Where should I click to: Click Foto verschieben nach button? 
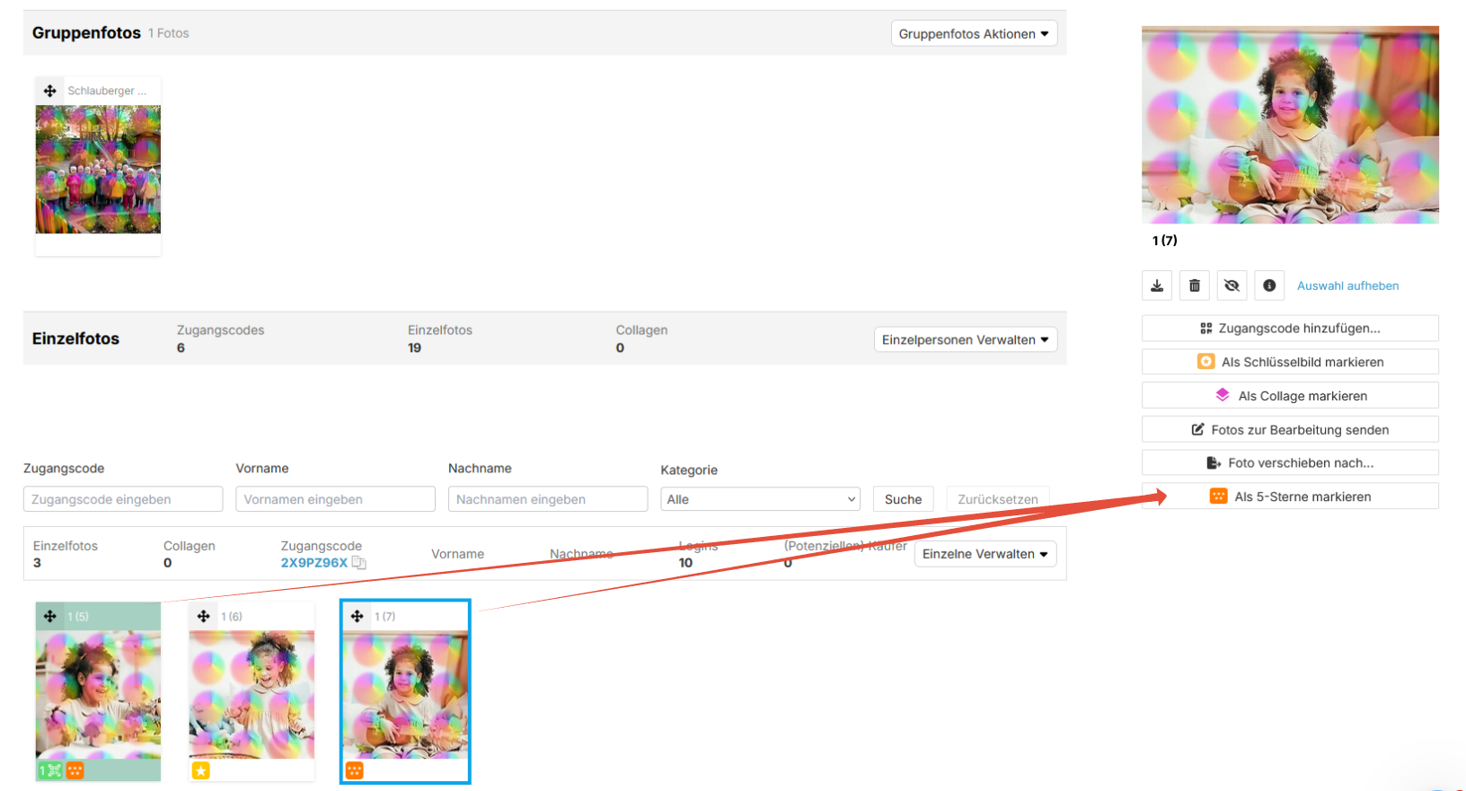(x=1290, y=462)
